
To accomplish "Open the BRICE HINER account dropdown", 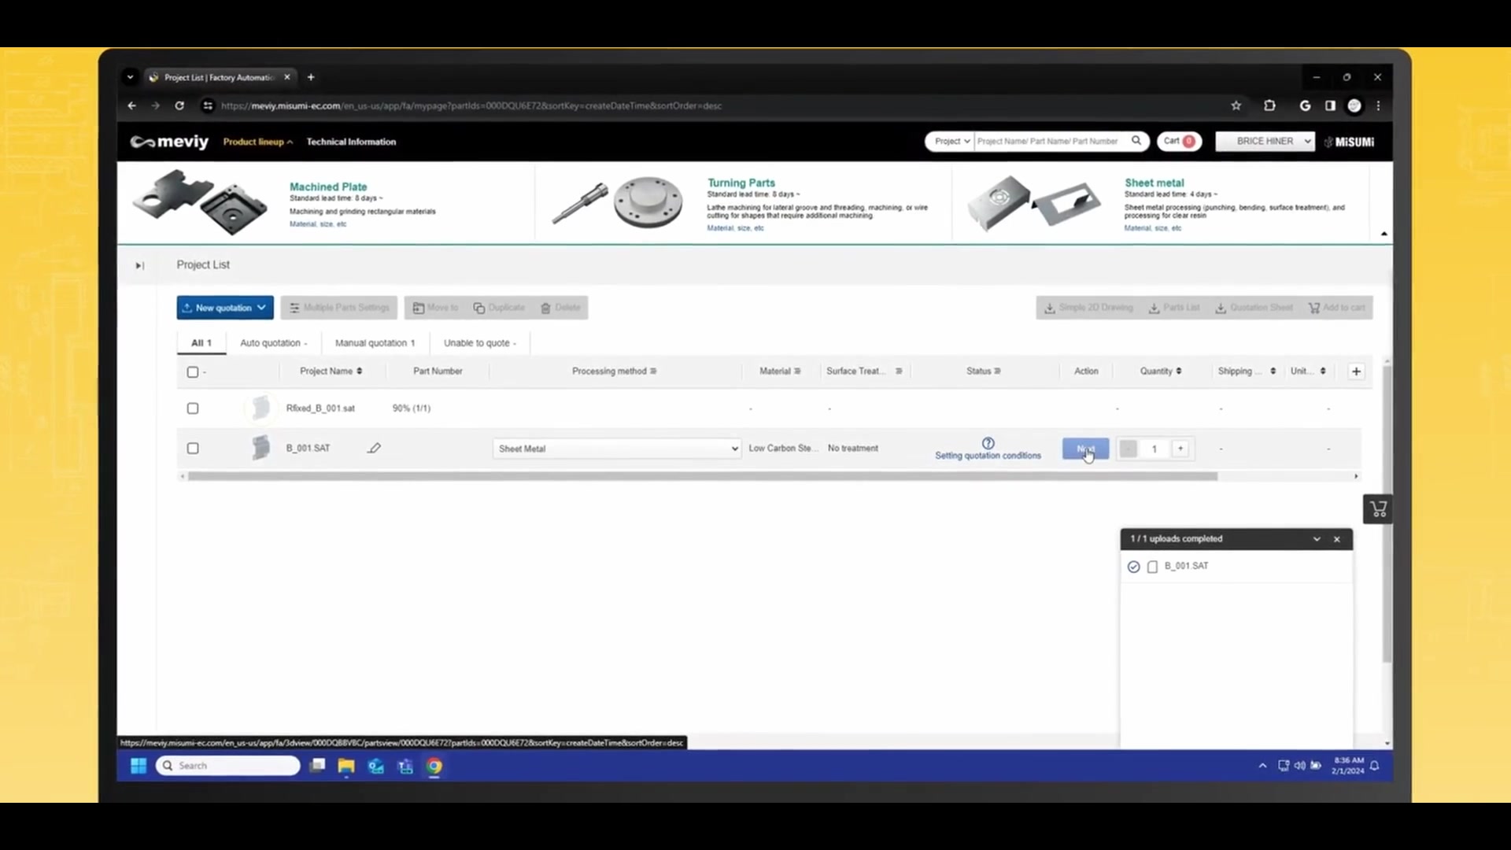I will (1265, 142).
